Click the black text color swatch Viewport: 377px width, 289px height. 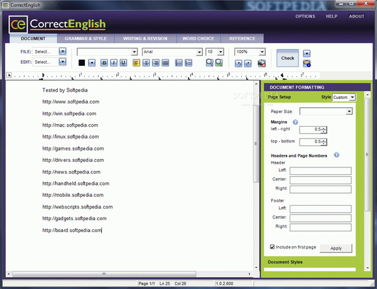point(82,63)
